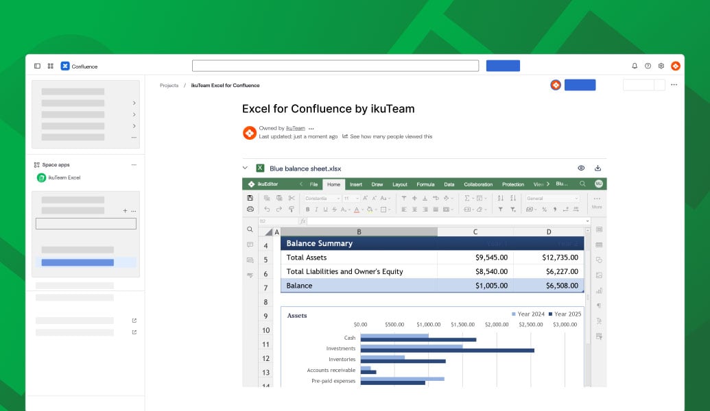
Task: Select the Print icon in the toolbar
Action: click(251, 209)
